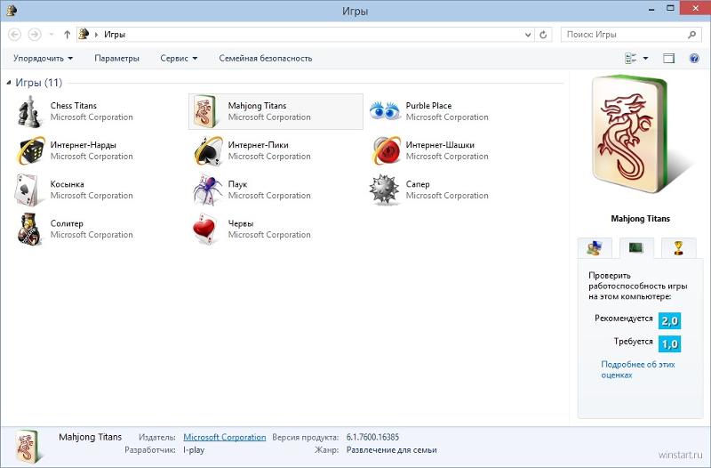711x468 pixels.
Task: Toggle the preview pane icon
Action: pos(669,58)
